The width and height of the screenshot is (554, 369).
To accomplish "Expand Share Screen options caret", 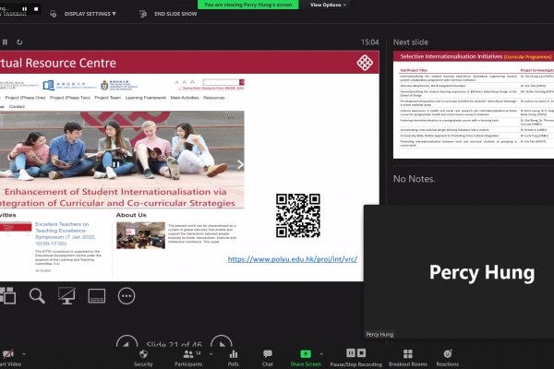I will click(321, 354).
